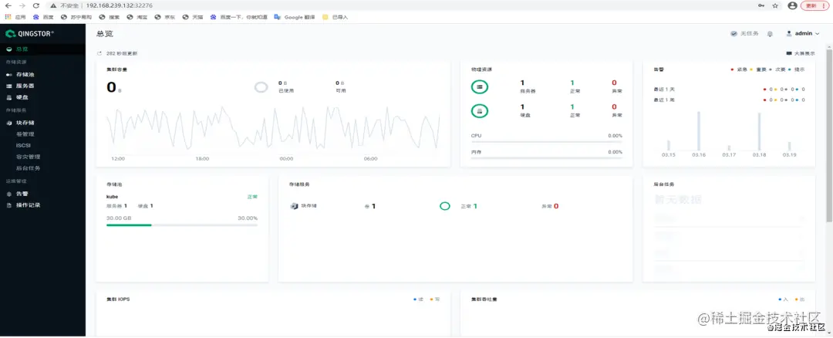Click the 百度一下，你就知道 bookmark

pyautogui.click(x=239, y=17)
